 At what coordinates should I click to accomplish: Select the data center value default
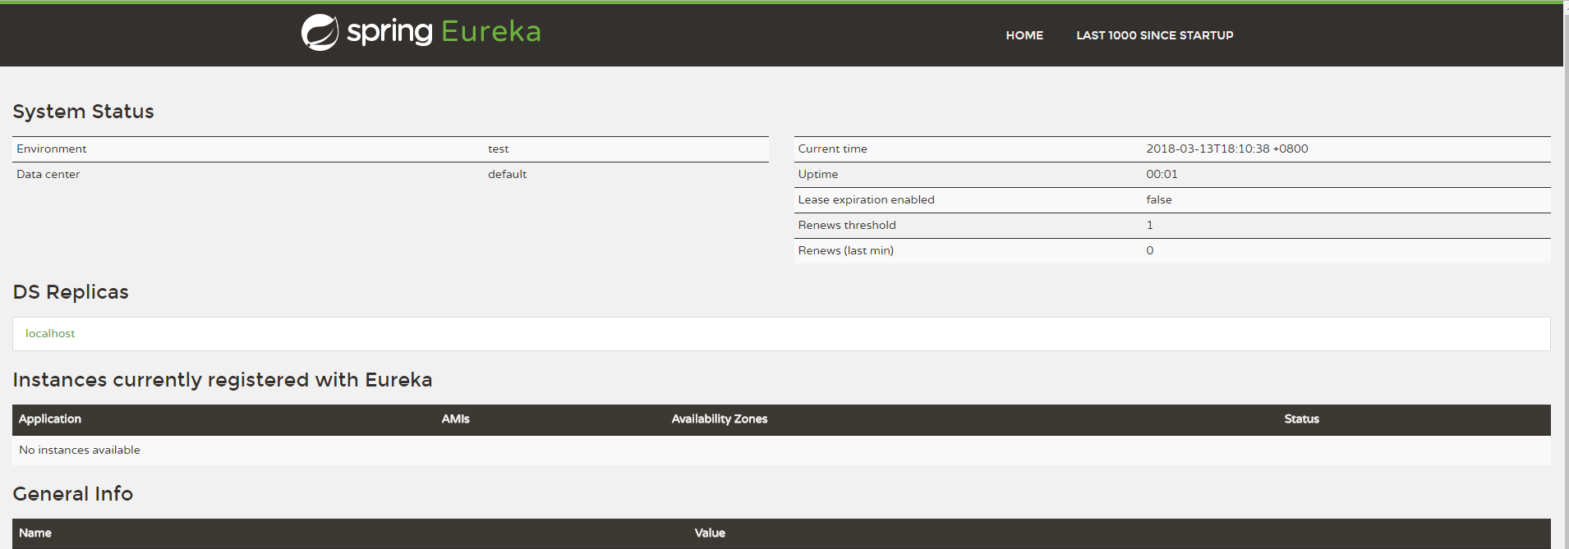click(x=507, y=174)
